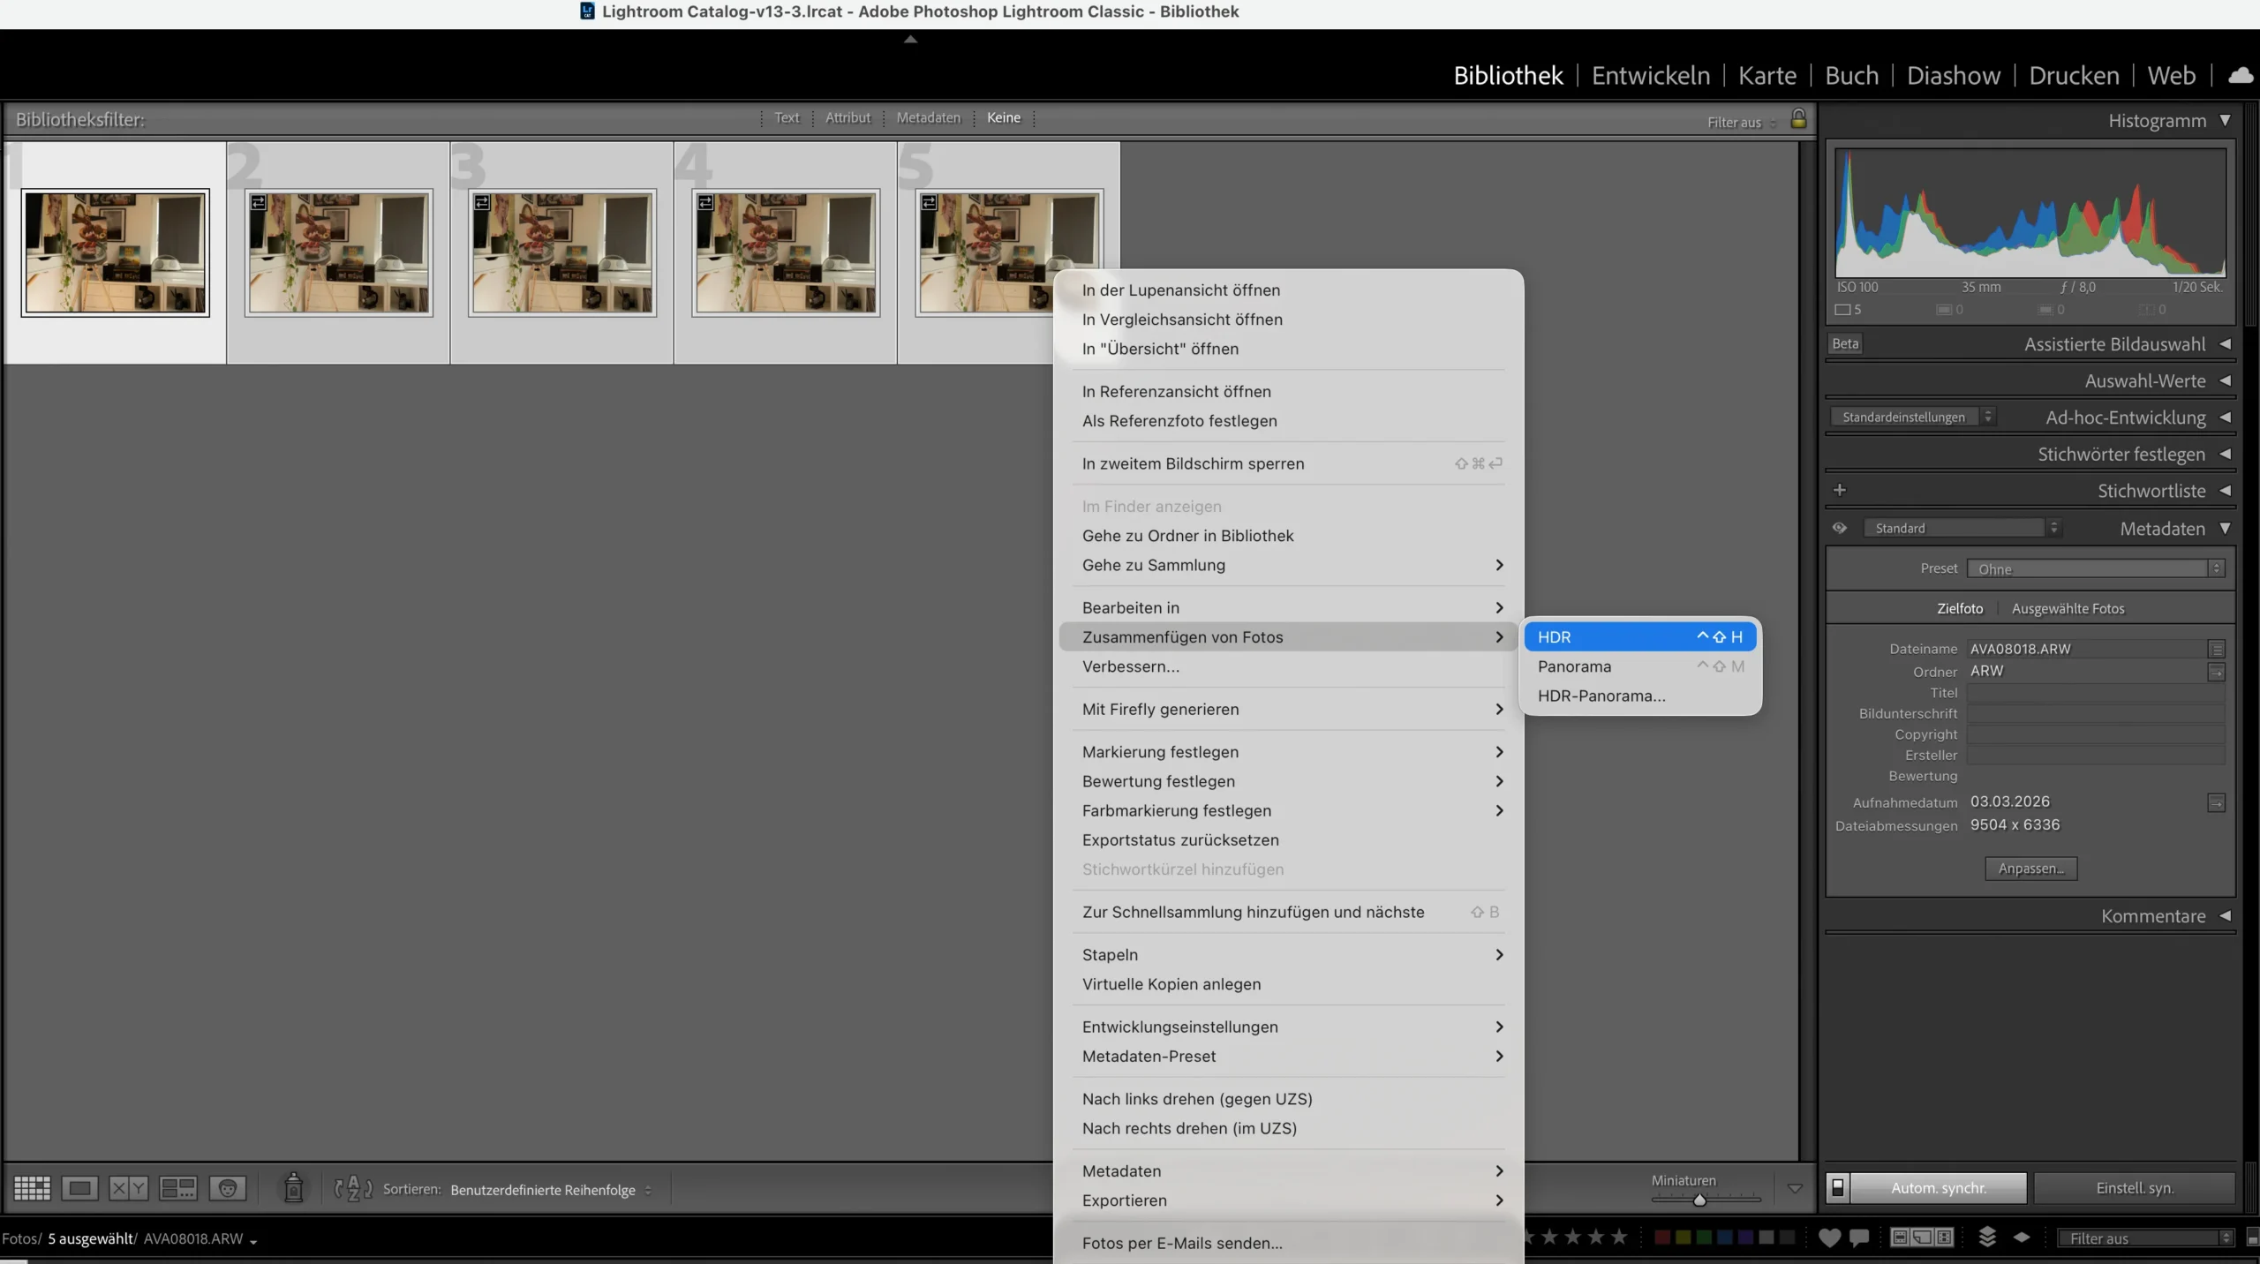Select the survey view icon

[x=177, y=1188]
